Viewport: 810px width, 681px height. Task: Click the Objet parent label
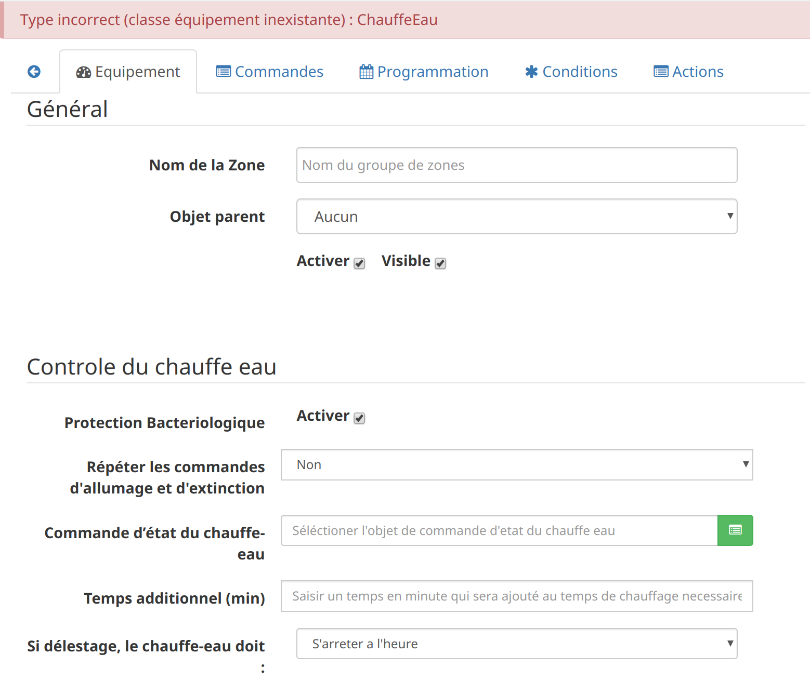click(217, 217)
